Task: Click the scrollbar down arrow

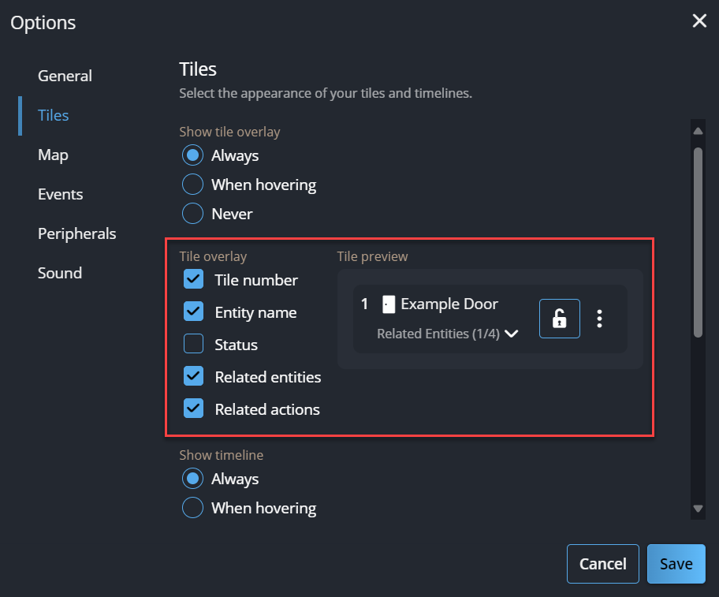Action: (697, 509)
